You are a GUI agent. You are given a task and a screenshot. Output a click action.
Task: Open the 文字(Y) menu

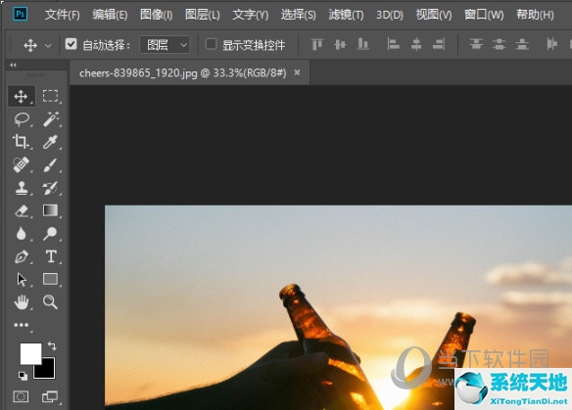point(251,15)
